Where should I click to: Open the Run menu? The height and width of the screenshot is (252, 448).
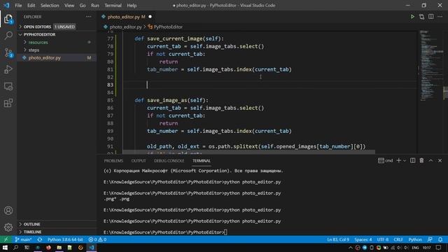click(x=95, y=6)
